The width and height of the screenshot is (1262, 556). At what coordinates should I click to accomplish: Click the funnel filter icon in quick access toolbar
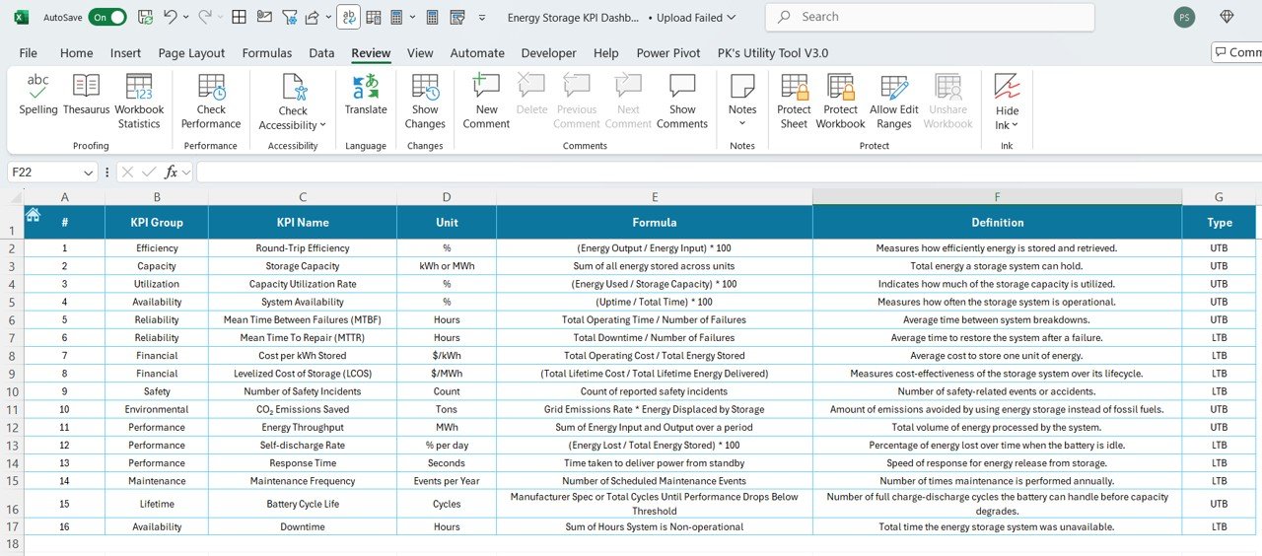coord(289,17)
